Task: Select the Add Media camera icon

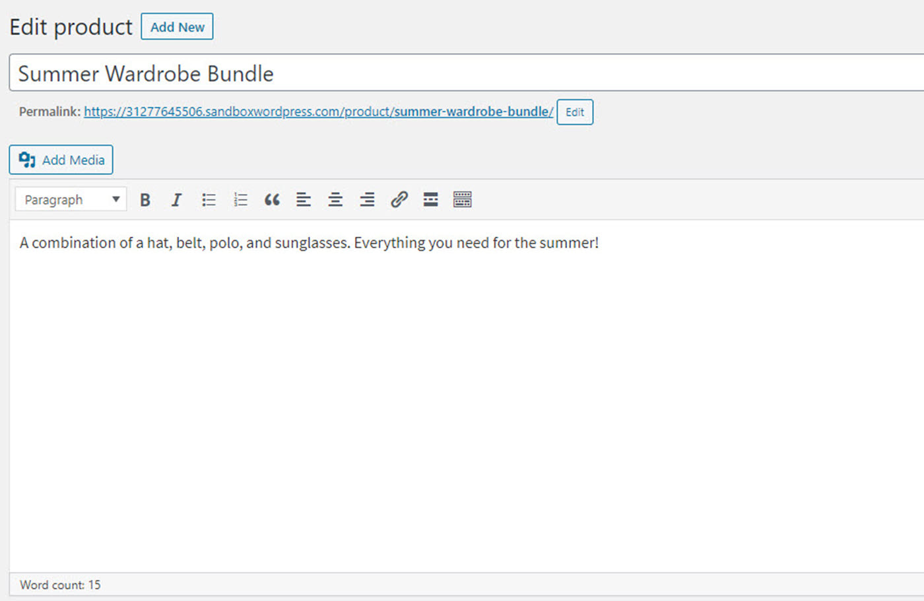Action: pos(26,159)
